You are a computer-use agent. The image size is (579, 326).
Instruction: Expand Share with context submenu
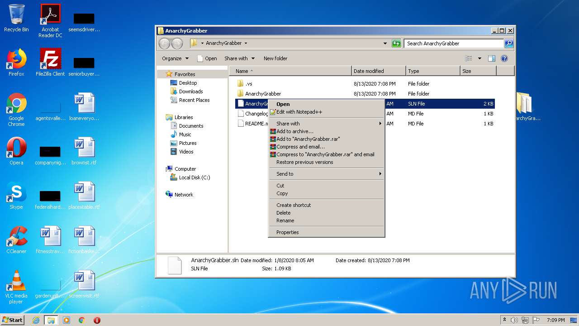coord(326,124)
